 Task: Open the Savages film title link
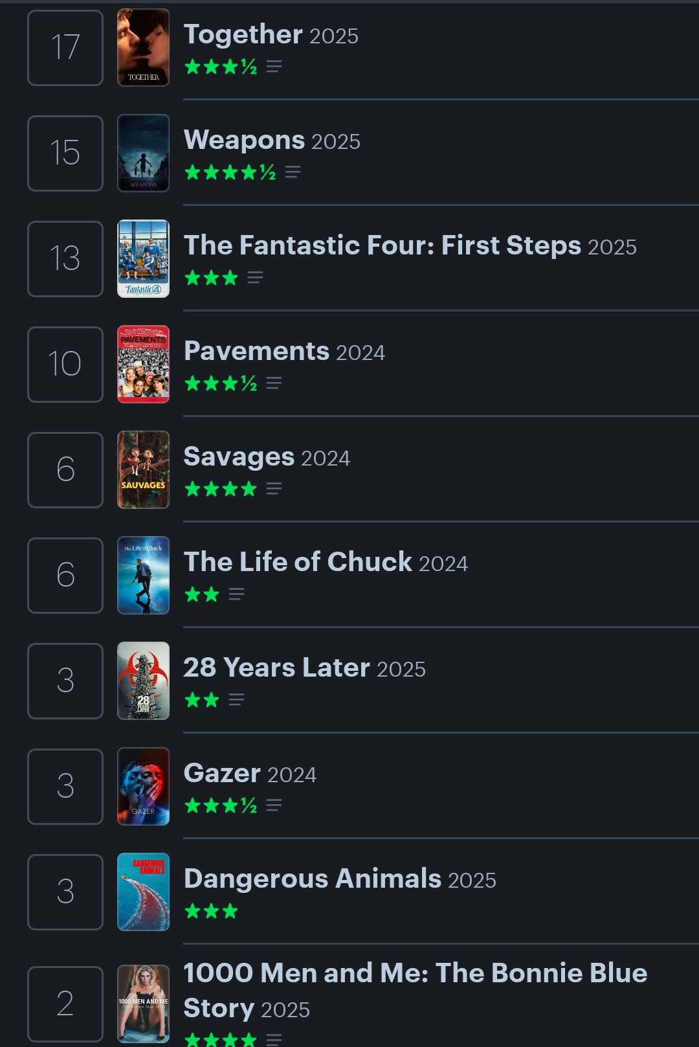239,456
